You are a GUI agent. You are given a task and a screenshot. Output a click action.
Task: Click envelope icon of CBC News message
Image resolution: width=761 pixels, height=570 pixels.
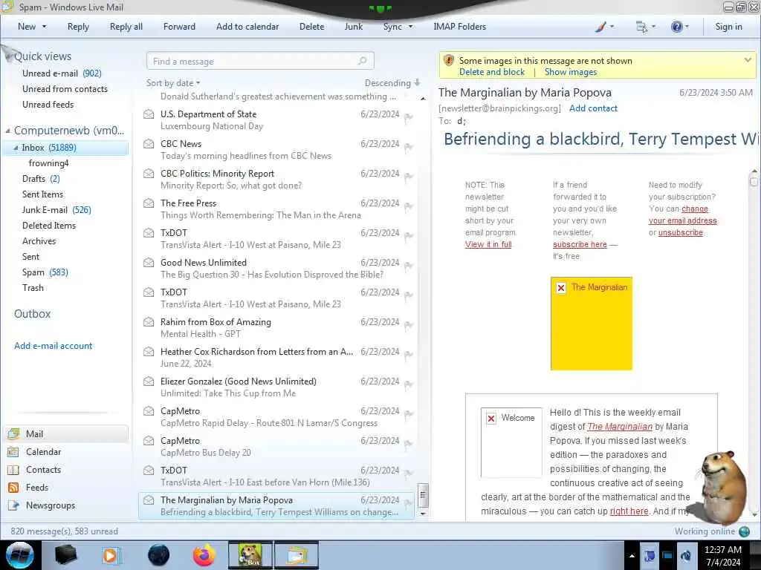(149, 144)
